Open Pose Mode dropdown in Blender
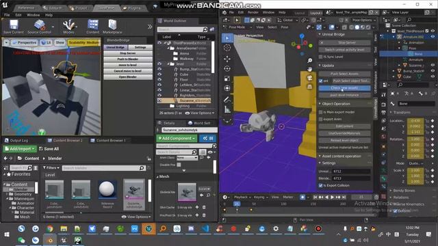The width and height of the screenshot is (438, 246). coord(238,27)
